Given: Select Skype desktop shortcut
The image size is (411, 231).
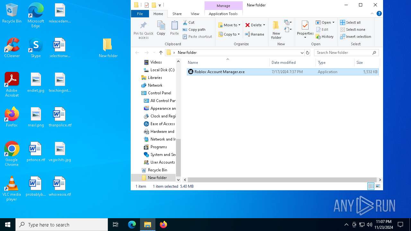Looking at the screenshot, I should [36, 48].
